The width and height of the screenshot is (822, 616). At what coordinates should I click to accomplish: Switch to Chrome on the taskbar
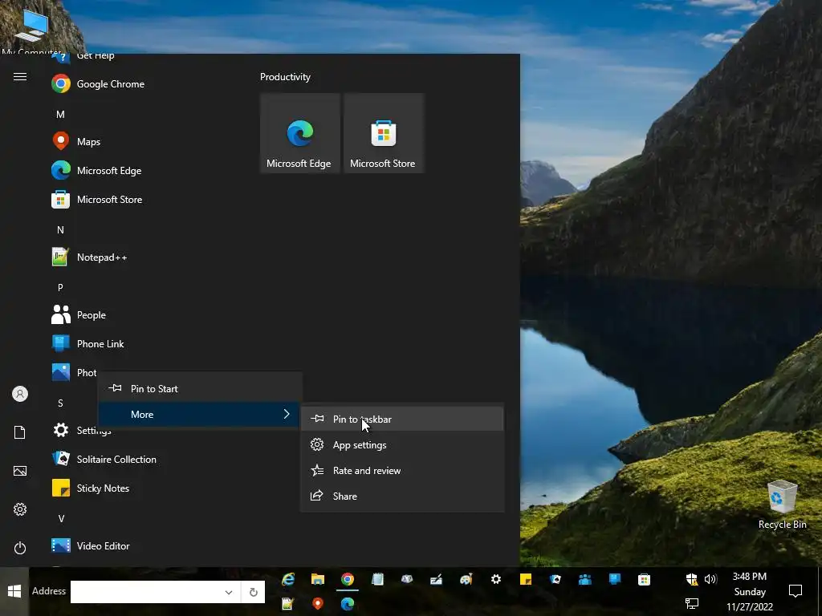348,579
